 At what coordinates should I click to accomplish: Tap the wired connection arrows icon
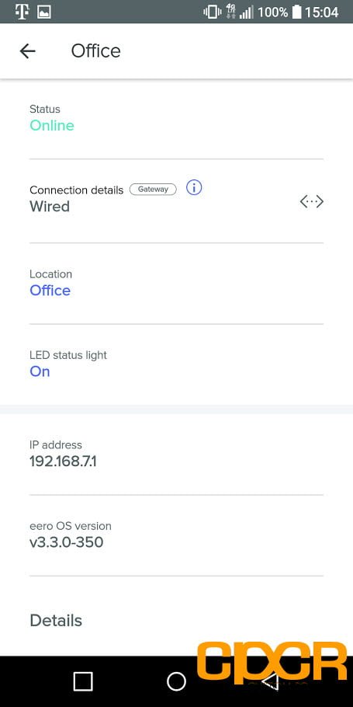[312, 202]
